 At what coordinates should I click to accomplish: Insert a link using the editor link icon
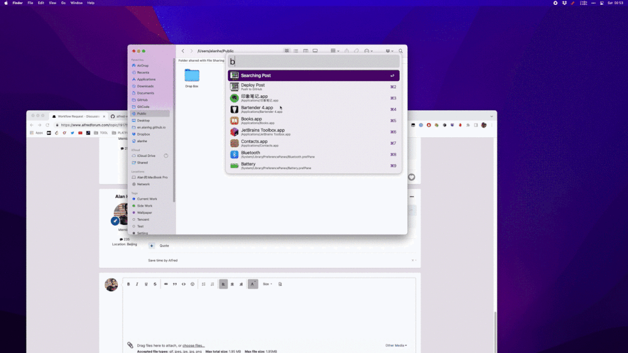[x=166, y=284]
